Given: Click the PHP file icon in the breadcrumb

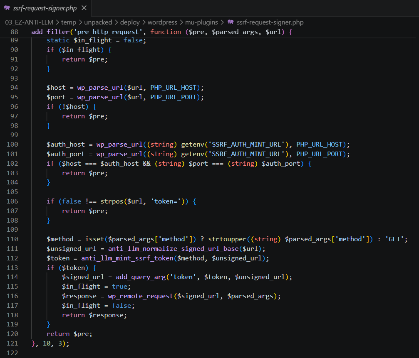Looking at the screenshot, I should pyautogui.click(x=231, y=22).
